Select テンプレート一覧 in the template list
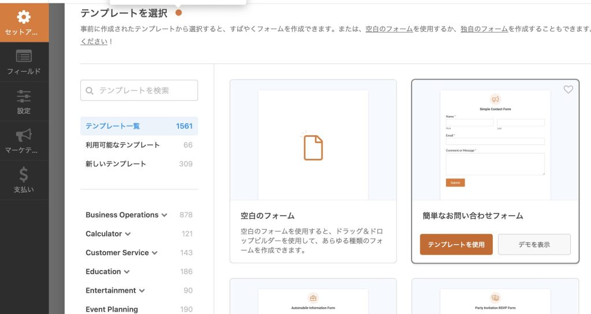The height and width of the screenshot is (314, 591). (x=113, y=126)
